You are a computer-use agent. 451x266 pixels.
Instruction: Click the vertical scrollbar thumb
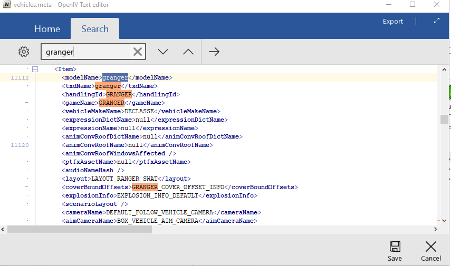[444, 119]
